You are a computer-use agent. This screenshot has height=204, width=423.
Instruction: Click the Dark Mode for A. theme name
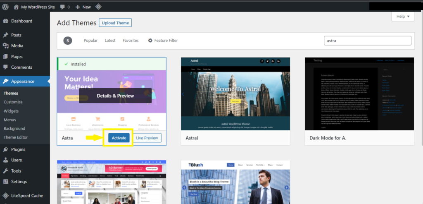(x=328, y=138)
